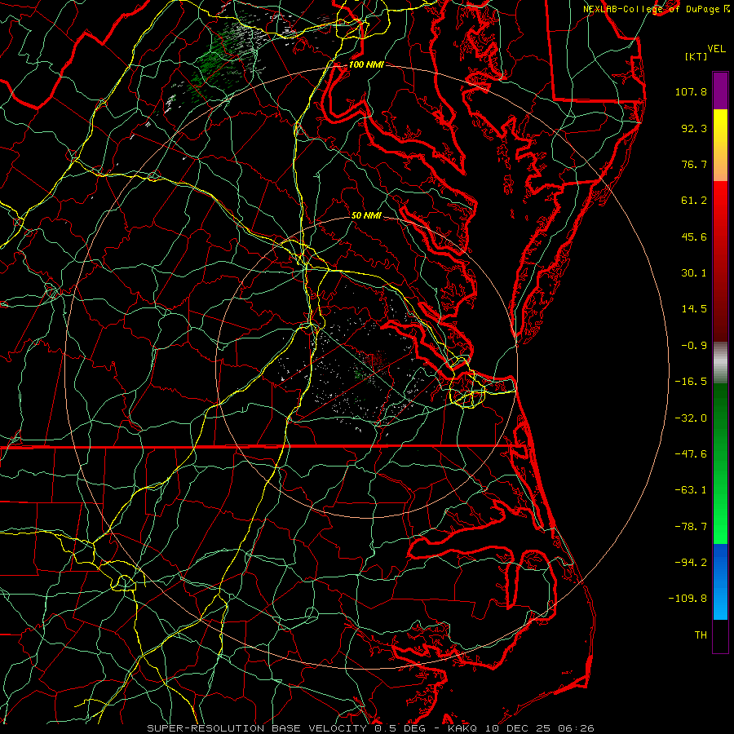This screenshot has height=734, width=734.
Task: Select the -63.1 velocity legend value
Action: [x=691, y=490]
